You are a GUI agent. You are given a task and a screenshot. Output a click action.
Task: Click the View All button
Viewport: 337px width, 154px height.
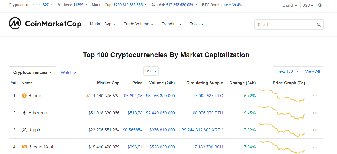(x=312, y=71)
